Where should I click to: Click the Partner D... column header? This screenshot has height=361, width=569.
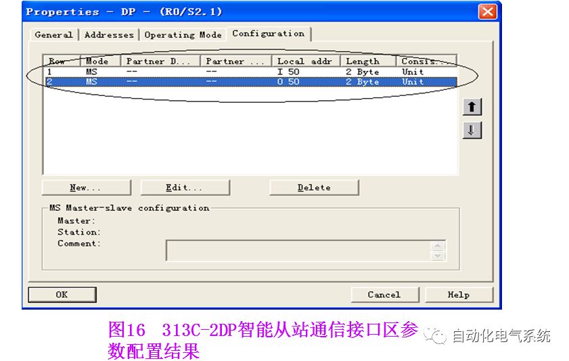coord(161,61)
